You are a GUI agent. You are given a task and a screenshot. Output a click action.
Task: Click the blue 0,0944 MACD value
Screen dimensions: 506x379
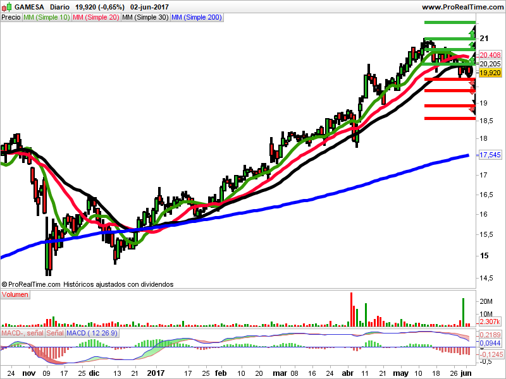click(490, 343)
